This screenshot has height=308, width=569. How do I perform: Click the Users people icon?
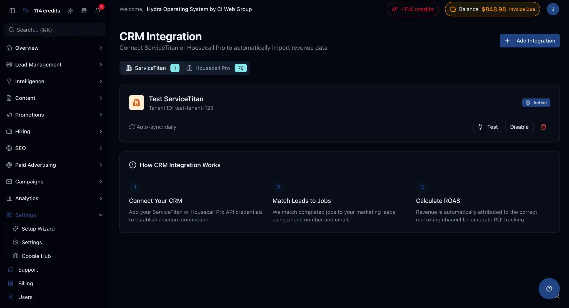click(x=11, y=297)
